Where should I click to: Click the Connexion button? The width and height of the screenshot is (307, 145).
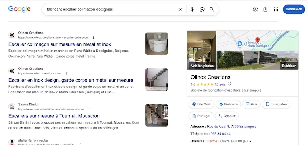click(294, 9)
